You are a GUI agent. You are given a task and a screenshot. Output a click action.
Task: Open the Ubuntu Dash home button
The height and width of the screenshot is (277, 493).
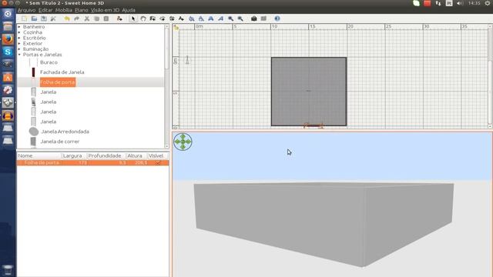click(8, 14)
